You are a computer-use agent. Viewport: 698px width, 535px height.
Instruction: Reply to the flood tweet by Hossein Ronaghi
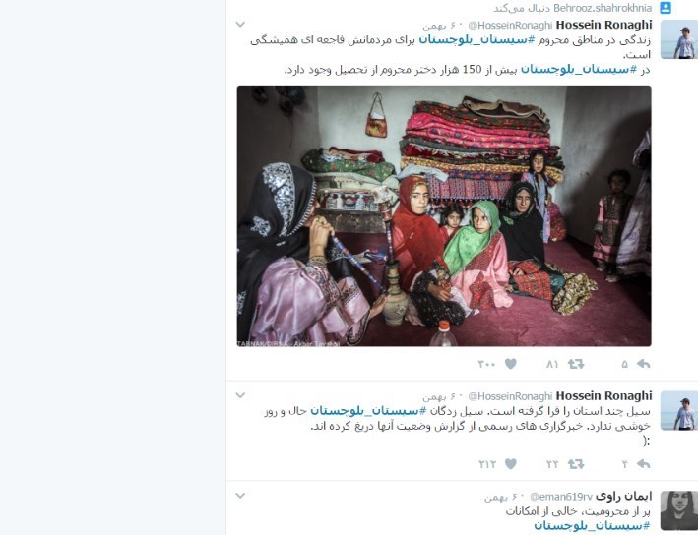(x=643, y=464)
